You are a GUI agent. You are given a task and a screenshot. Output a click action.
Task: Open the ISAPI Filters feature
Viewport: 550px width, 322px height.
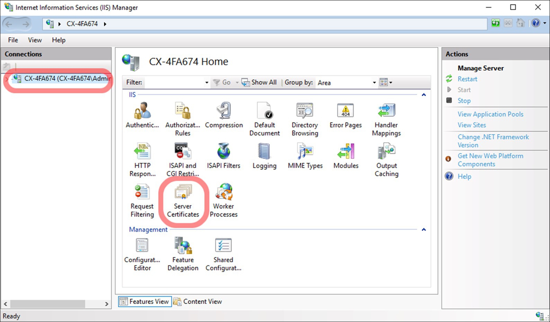[x=223, y=156]
